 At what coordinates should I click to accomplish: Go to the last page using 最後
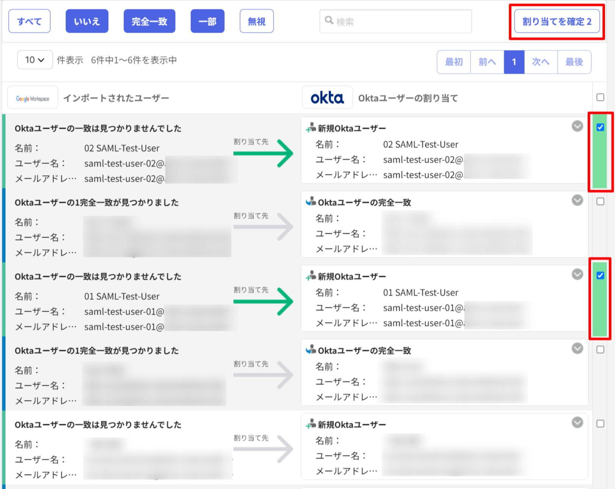(x=574, y=62)
